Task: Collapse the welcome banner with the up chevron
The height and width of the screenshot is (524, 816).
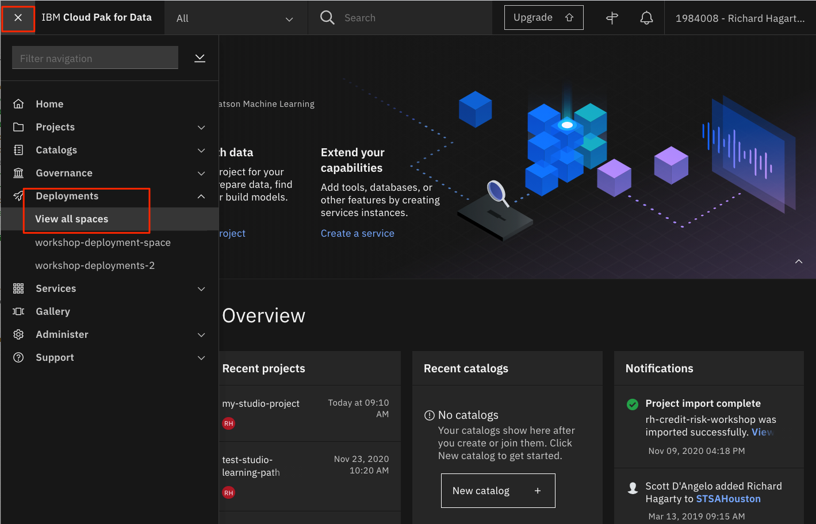Action: click(799, 261)
